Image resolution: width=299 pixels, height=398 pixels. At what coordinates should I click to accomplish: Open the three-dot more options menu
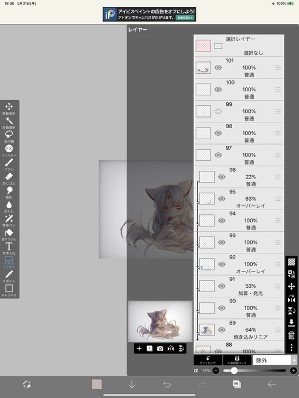(291, 347)
